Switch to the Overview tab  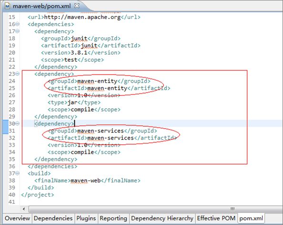17,218
